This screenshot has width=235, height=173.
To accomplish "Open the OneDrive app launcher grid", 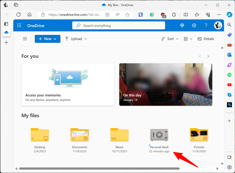I will click(x=19, y=25).
